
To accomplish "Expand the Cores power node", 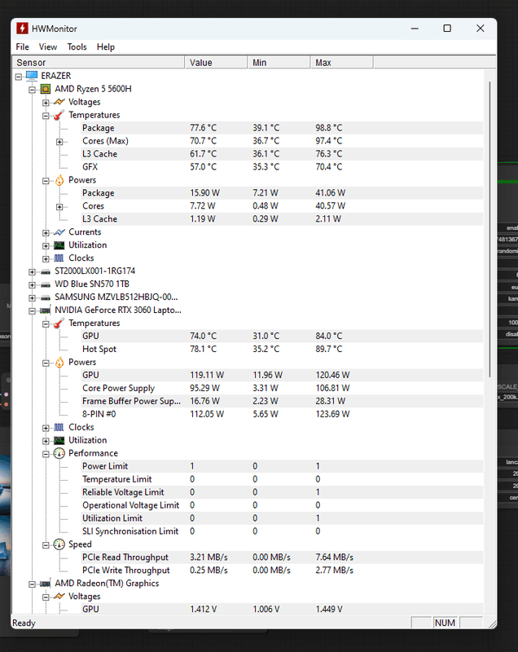I will click(x=59, y=207).
